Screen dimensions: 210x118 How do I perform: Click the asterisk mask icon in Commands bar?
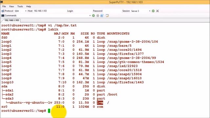(98, 16)
